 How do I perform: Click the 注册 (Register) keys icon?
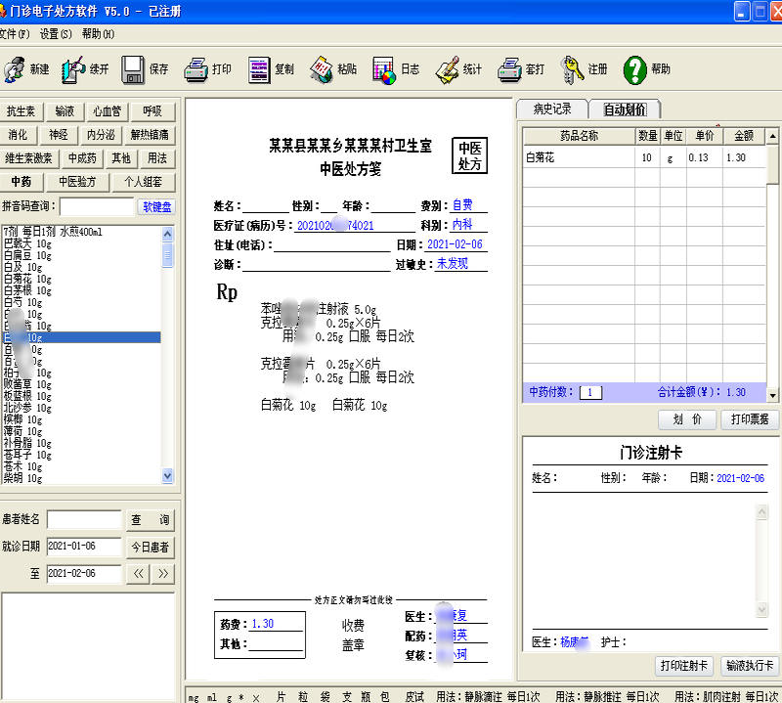[572, 69]
